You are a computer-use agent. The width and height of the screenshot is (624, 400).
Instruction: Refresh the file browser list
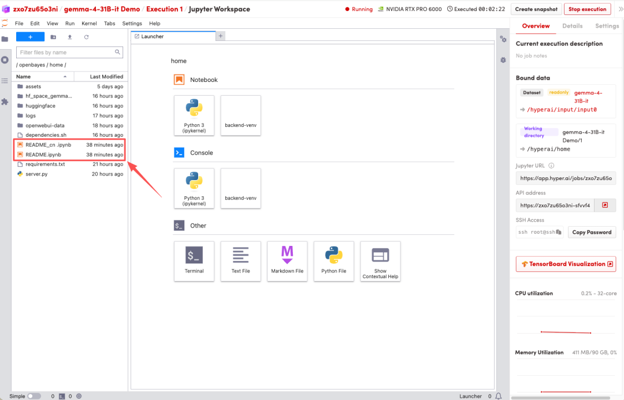[x=86, y=37]
